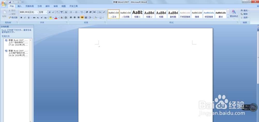Click the Replace (替换) button

coord(244,14)
